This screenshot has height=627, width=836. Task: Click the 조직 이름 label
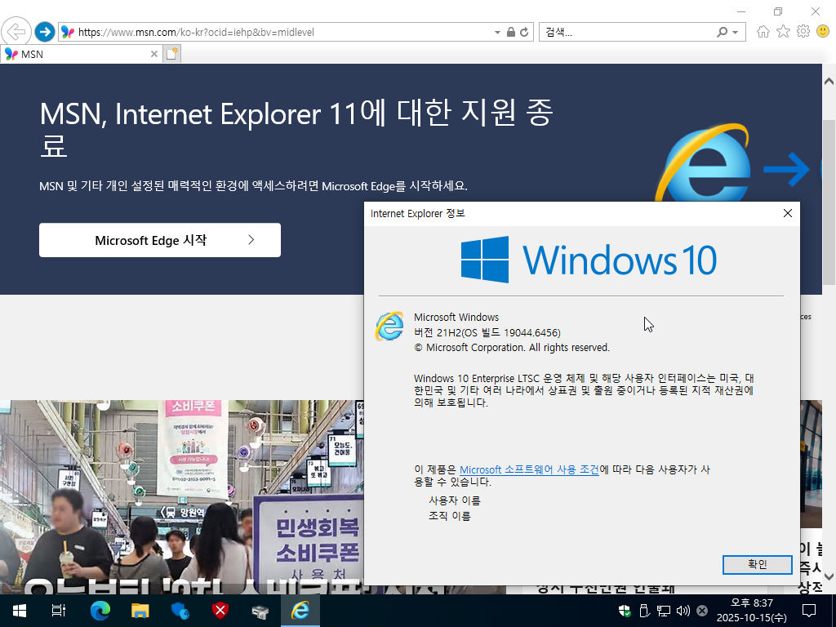click(x=450, y=516)
